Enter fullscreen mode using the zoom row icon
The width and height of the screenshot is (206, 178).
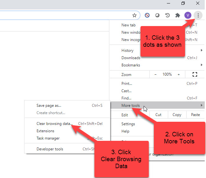[195, 74]
